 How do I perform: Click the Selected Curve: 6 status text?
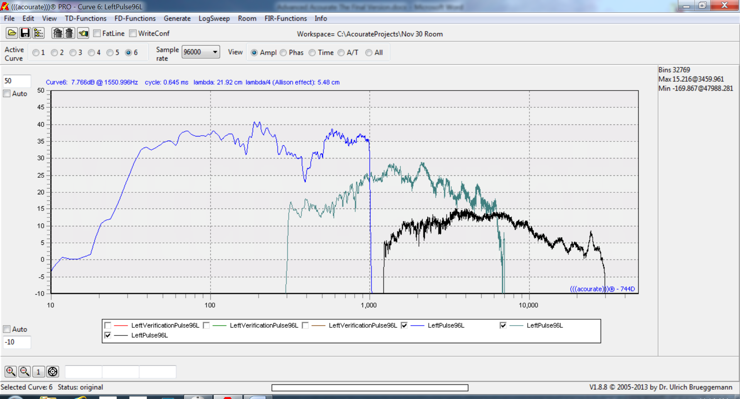[27, 387]
